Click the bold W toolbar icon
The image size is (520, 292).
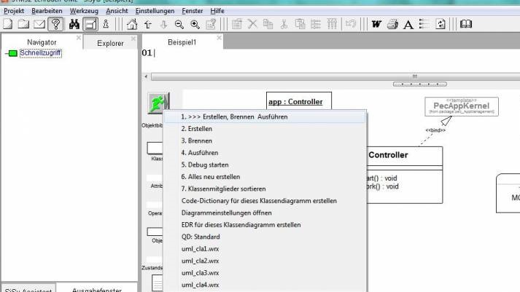click(376, 24)
